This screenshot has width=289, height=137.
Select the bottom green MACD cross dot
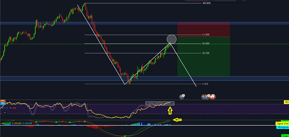[x=125, y=136]
